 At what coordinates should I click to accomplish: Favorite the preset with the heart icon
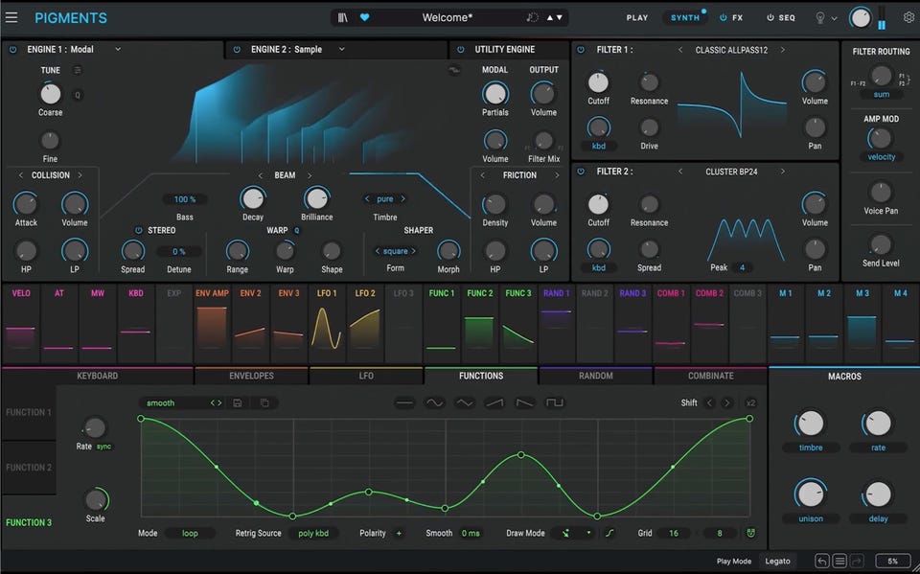[x=365, y=17]
